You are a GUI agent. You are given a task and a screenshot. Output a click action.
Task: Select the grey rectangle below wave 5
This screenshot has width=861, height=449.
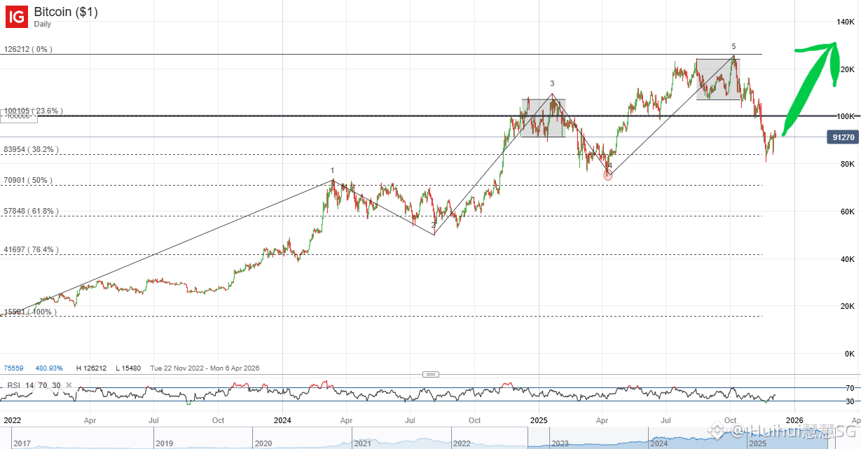[719, 79]
